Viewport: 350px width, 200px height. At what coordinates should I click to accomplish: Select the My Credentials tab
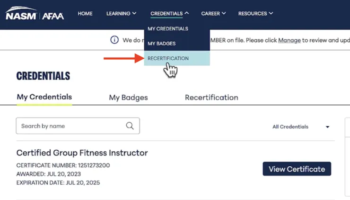[44, 97]
